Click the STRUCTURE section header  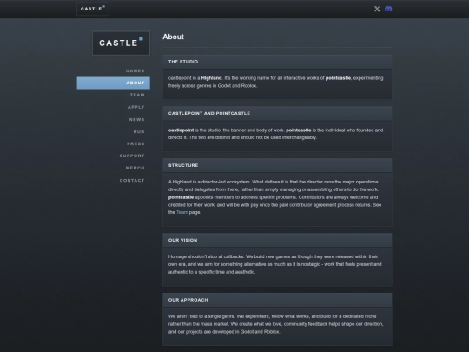(x=277, y=165)
